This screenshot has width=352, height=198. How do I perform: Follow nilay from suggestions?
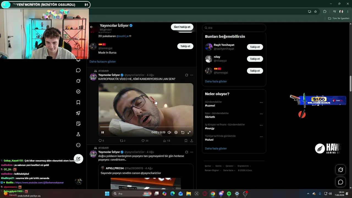[255, 59]
